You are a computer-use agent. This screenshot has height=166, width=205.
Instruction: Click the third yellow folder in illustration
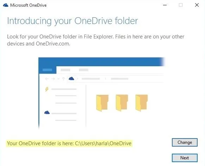click(x=142, y=103)
